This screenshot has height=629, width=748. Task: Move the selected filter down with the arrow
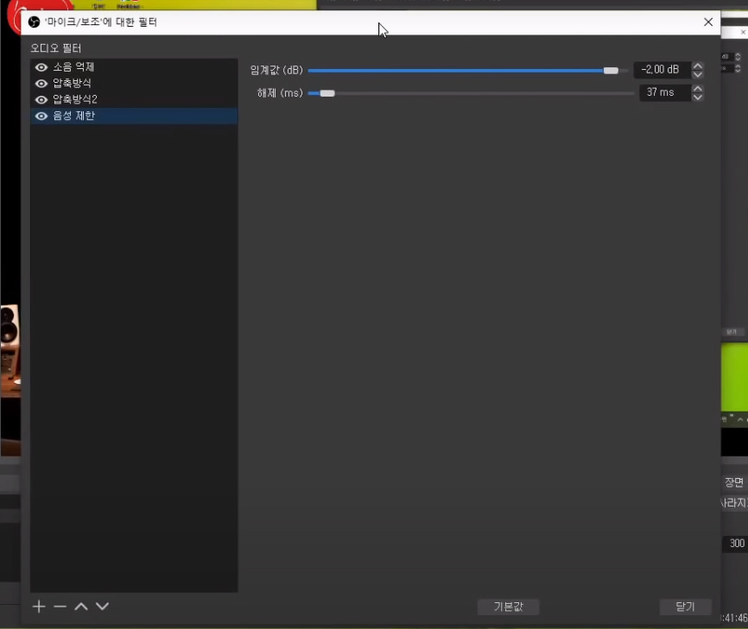(102, 607)
